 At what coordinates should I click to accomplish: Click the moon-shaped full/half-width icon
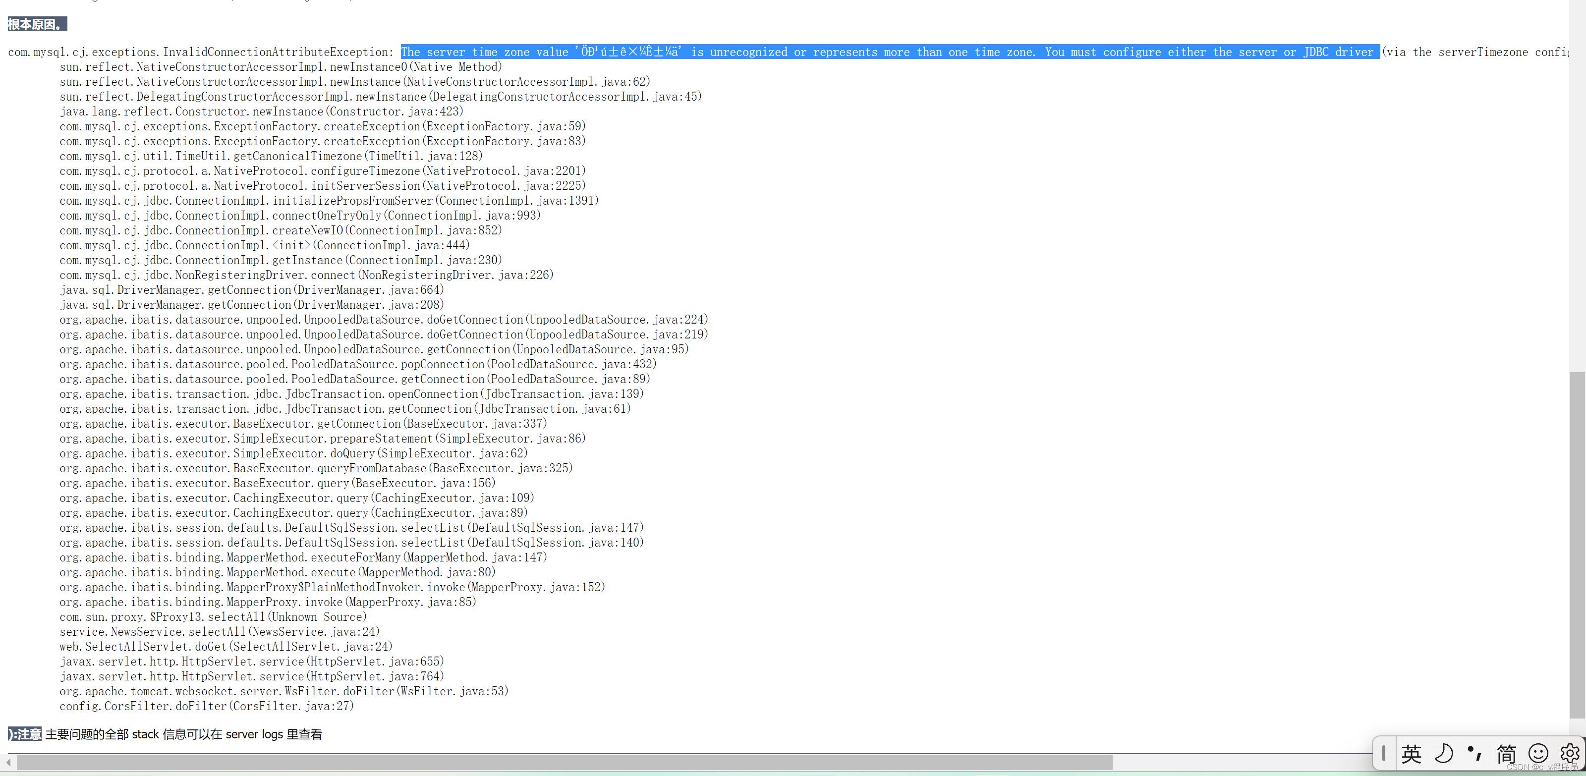pos(1444,755)
